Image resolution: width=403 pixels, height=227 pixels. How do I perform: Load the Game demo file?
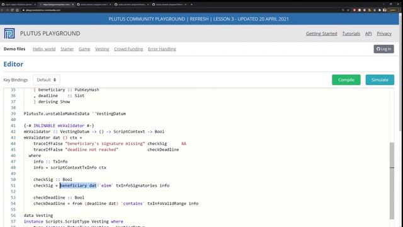(84, 49)
